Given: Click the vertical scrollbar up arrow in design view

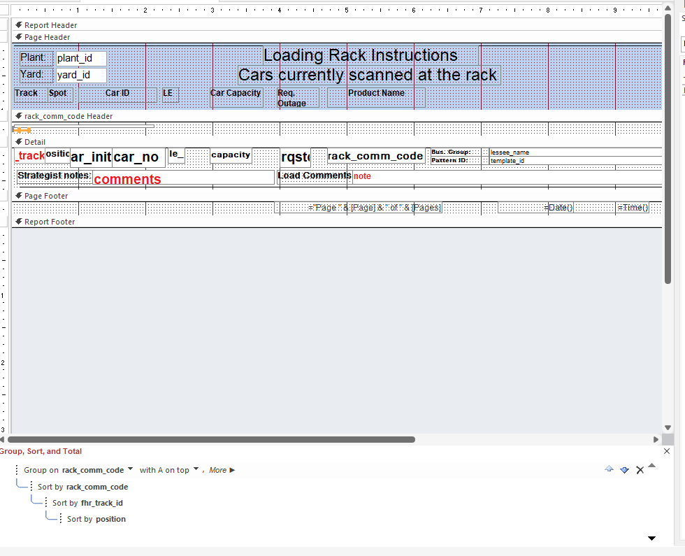Looking at the screenshot, I should pos(668,8).
